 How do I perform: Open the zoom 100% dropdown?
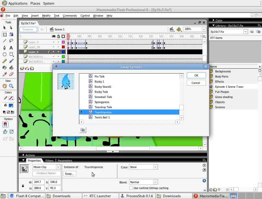204,29
